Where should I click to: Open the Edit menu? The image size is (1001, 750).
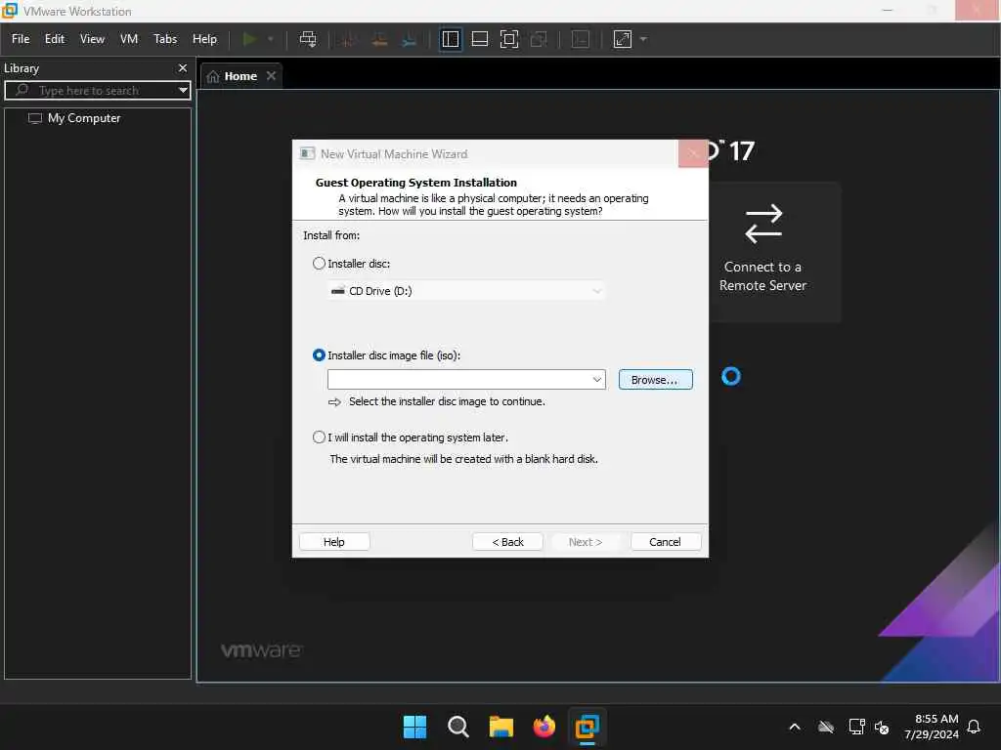55,39
